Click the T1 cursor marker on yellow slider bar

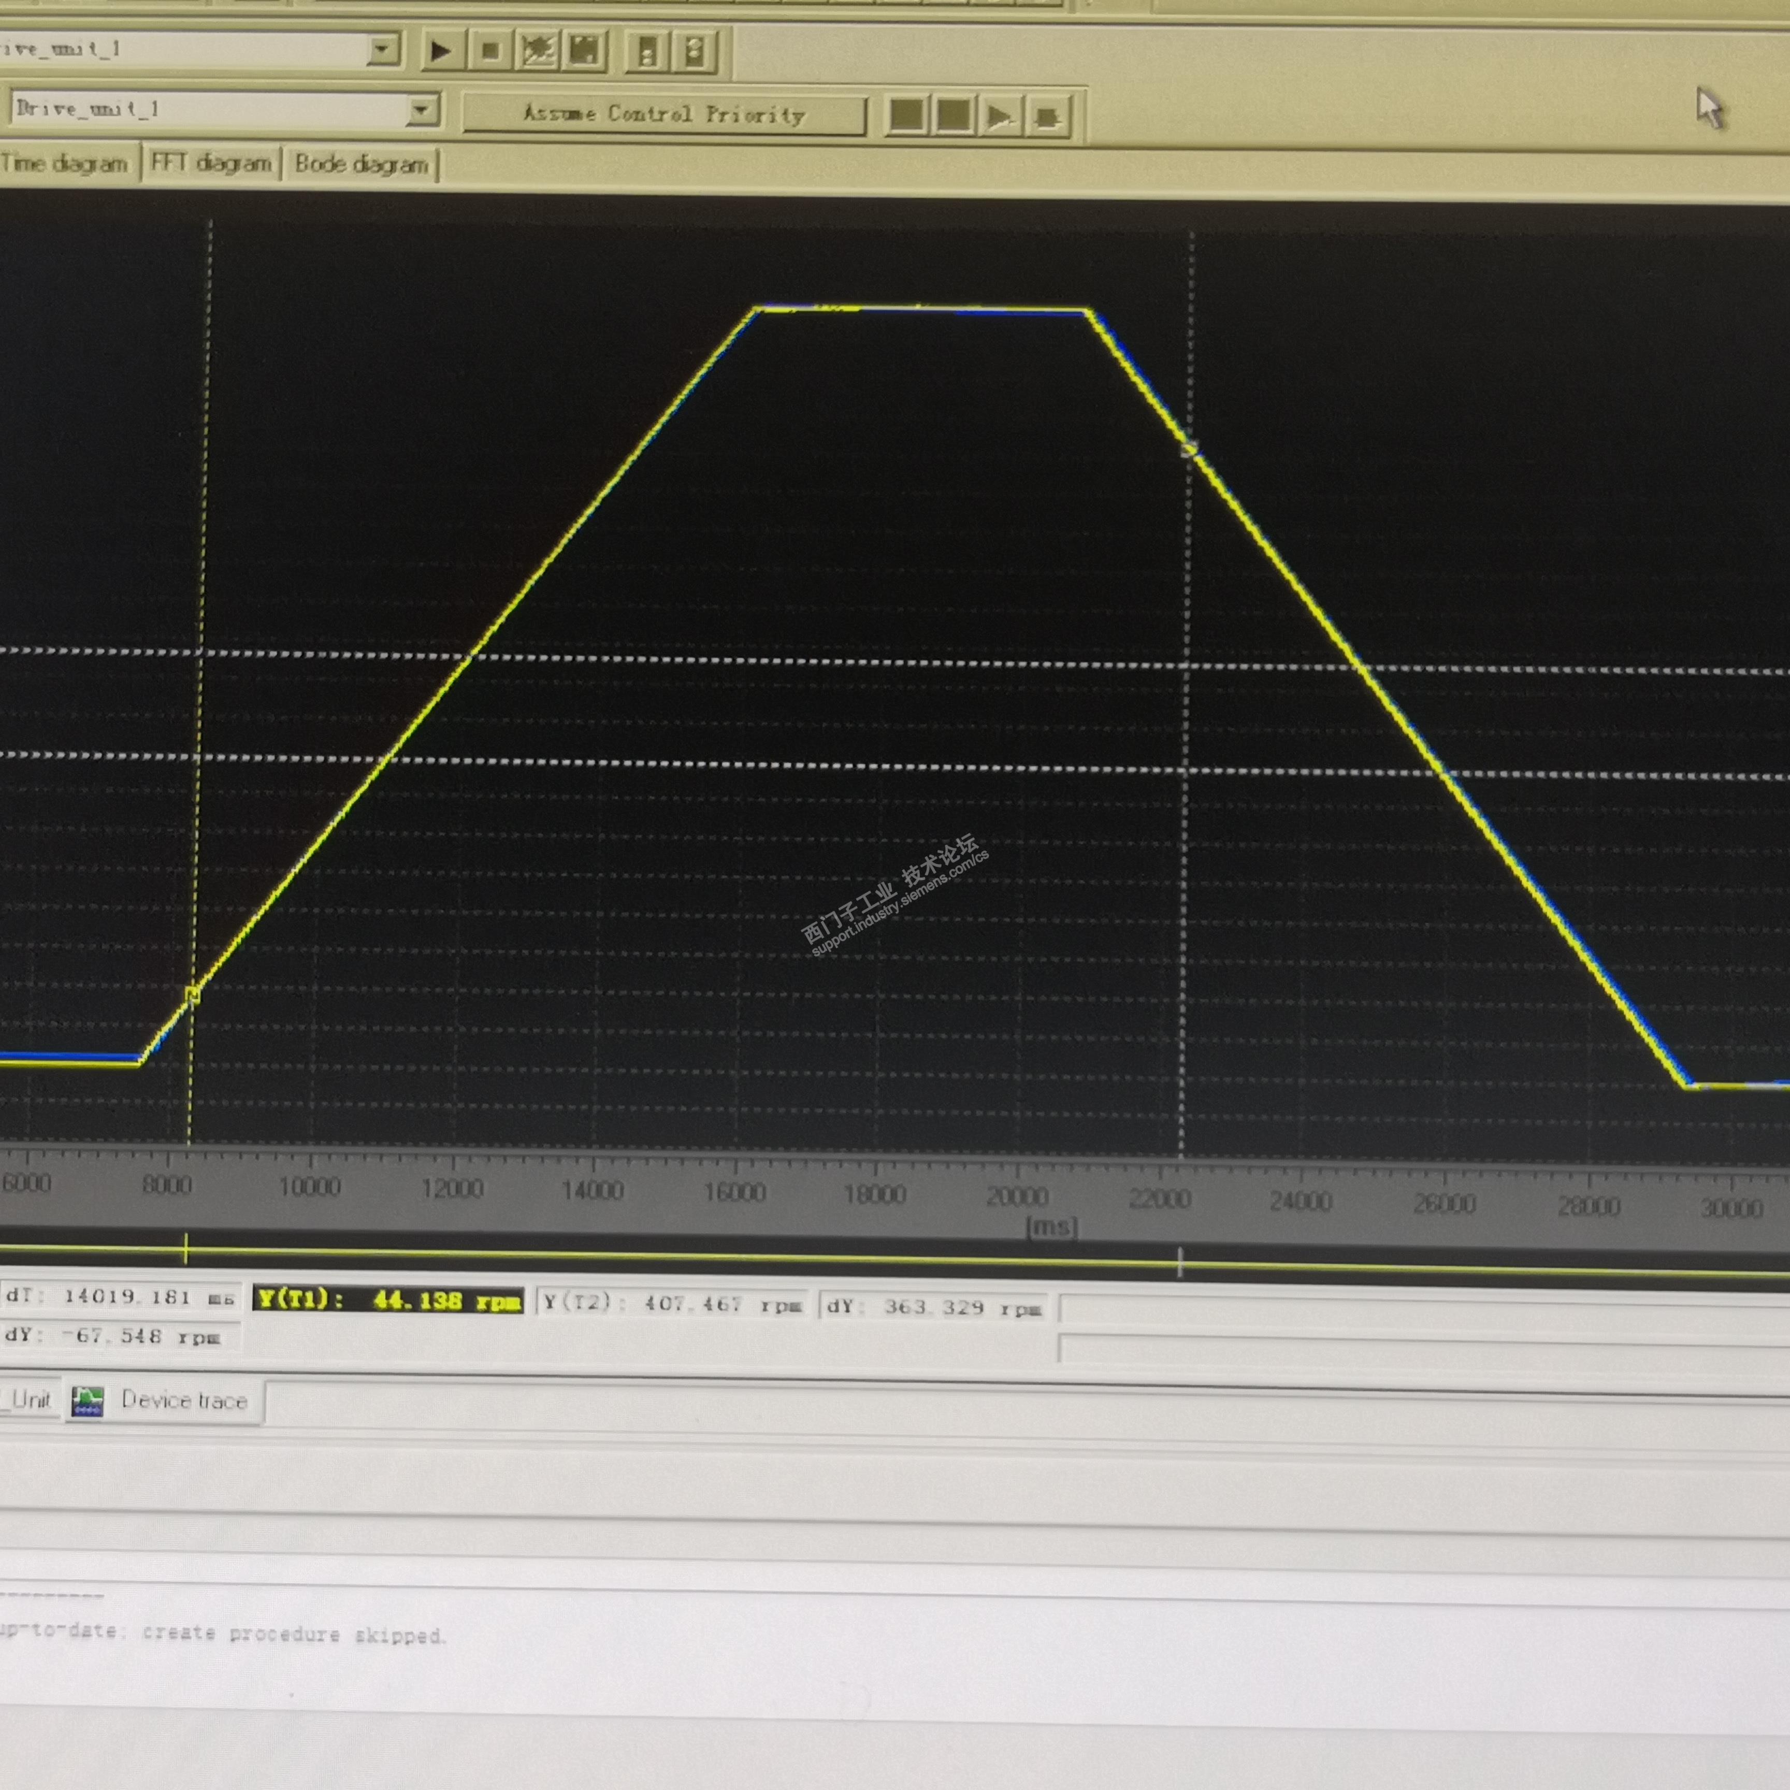(x=186, y=1248)
